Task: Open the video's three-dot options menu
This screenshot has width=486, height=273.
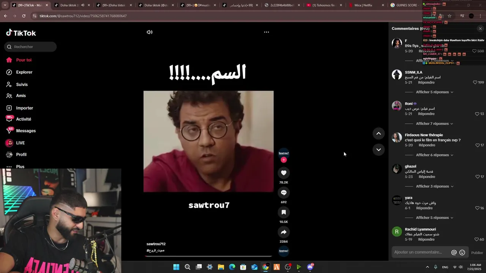Action: point(267,32)
